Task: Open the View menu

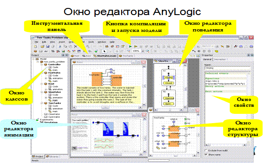Action: 52,42
